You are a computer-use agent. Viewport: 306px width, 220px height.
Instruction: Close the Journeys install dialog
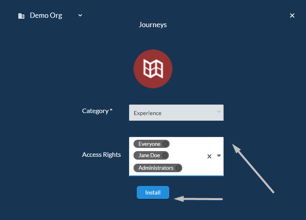292,15
